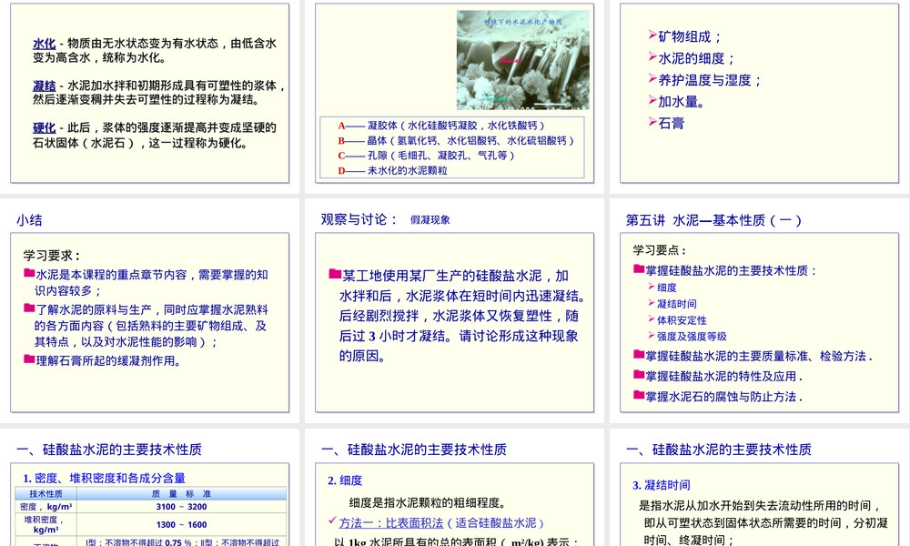
Task: Select the 第五讲 水泥—基本性质 slide
Action: pos(759,310)
